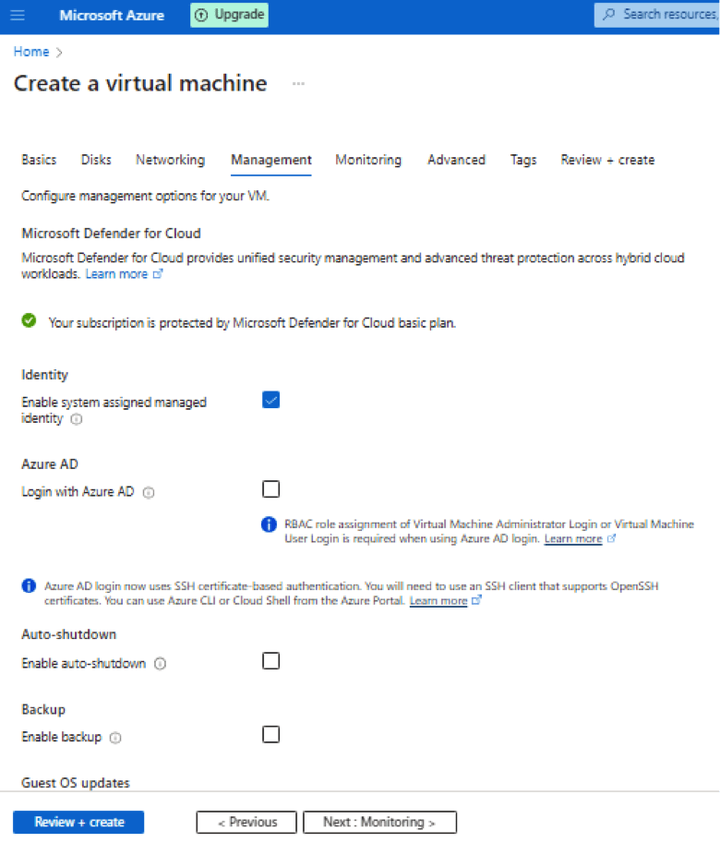The width and height of the screenshot is (720, 843).
Task: Click info icon beside Enable auto-shutdown
Action: click(x=161, y=664)
